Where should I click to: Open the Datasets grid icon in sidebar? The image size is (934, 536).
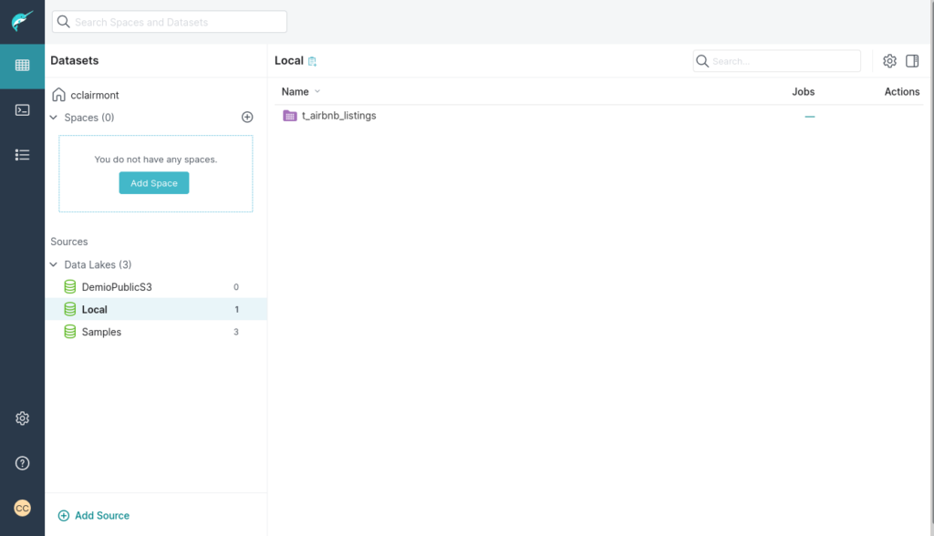(22, 66)
